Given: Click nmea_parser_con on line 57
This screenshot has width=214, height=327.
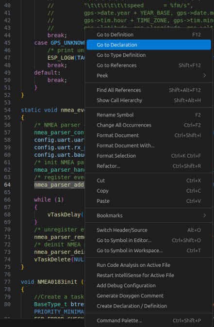Looking at the screenshot, I should (x=59, y=132).
